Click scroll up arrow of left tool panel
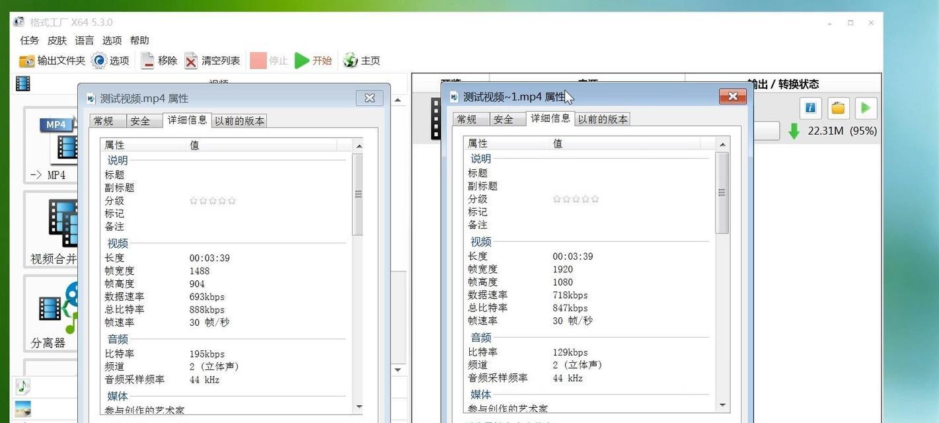The height and width of the screenshot is (423, 939). coord(398,100)
